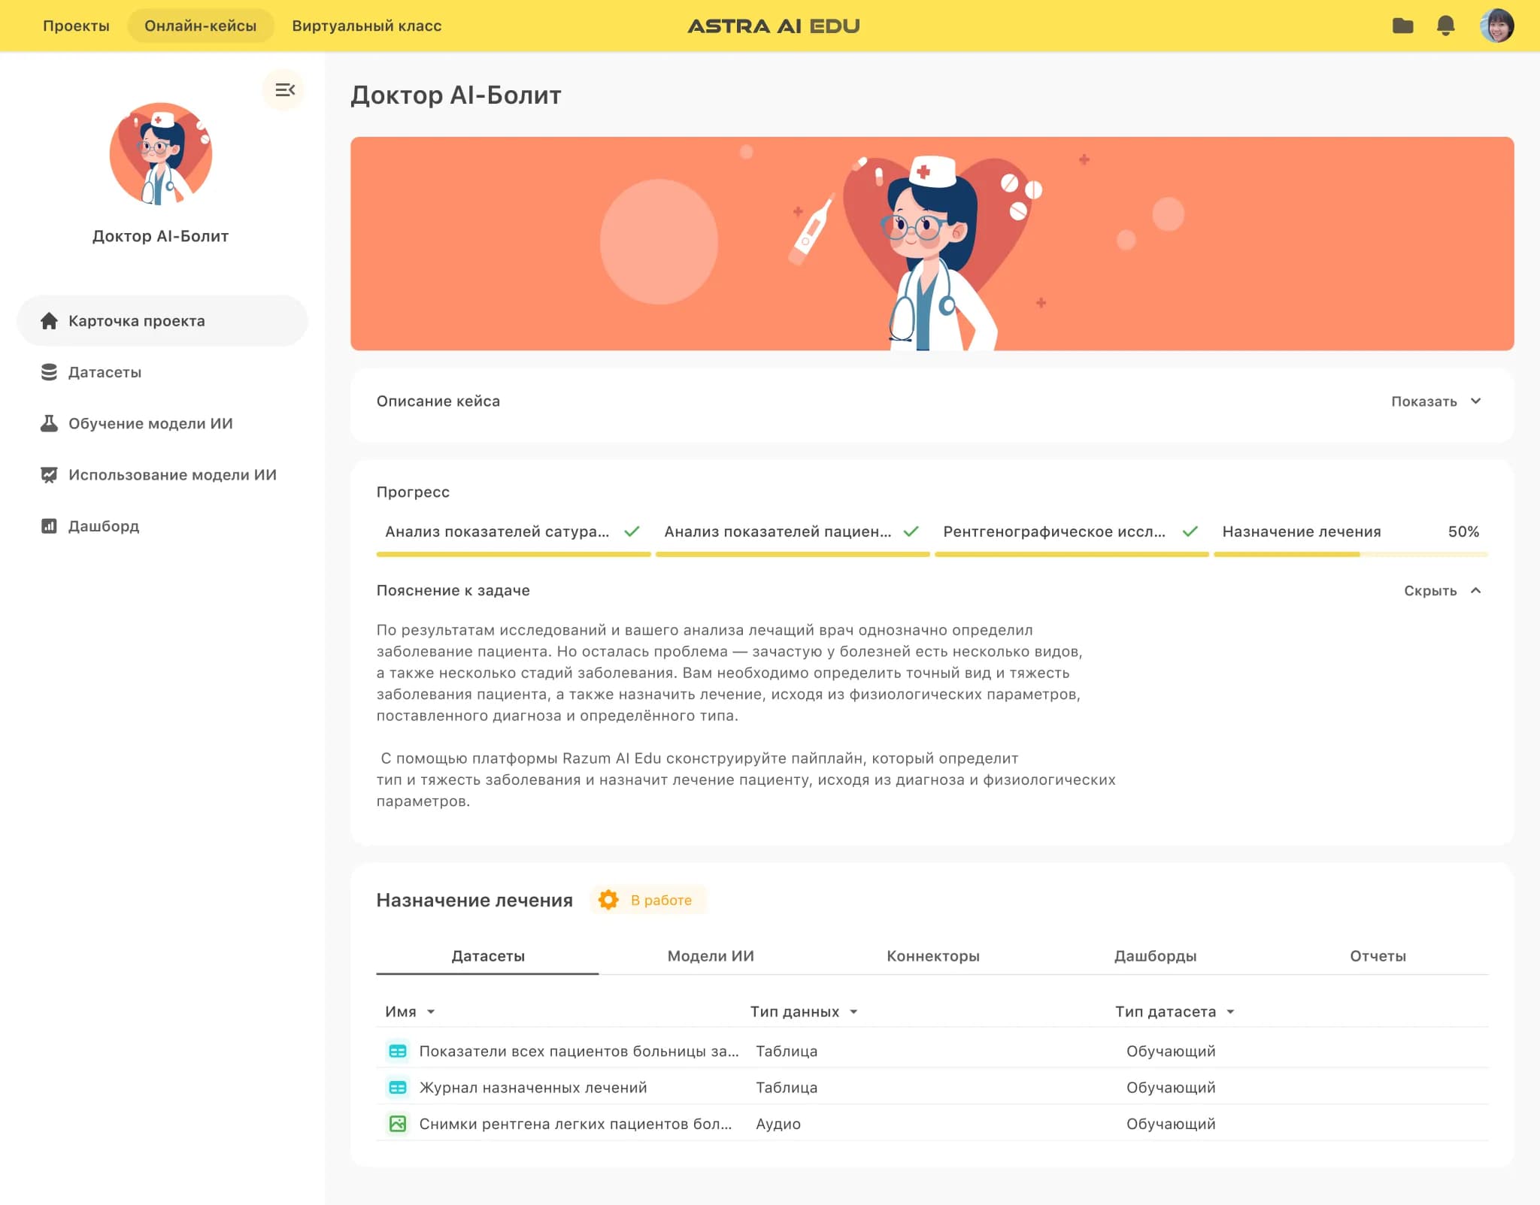The height and width of the screenshot is (1205, 1540).
Task: Click the ASTRA AI EDU logo
Action: (774, 26)
